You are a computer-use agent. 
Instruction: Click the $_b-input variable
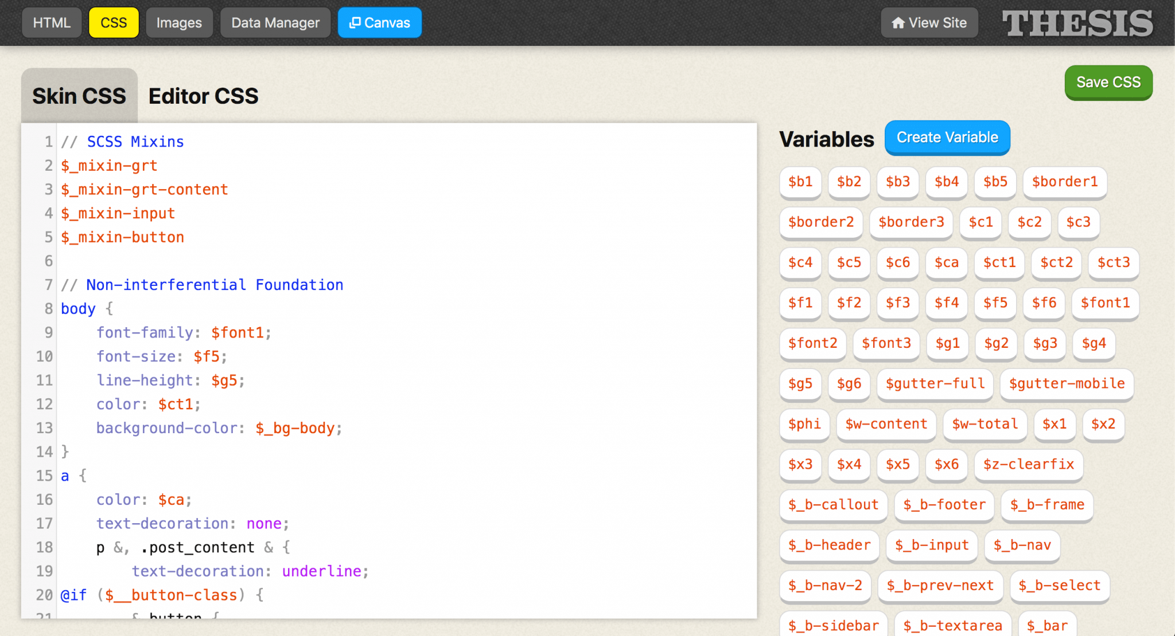[x=932, y=545]
